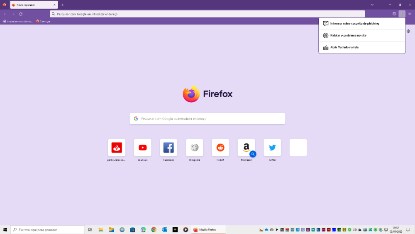
Task: Open the YouTube shortcut tile
Action: pyautogui.click(x=142, y=148)
